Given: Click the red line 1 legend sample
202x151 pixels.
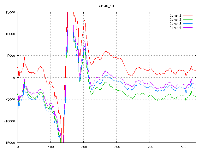Looking at the screenshot, I should [188, 15].
